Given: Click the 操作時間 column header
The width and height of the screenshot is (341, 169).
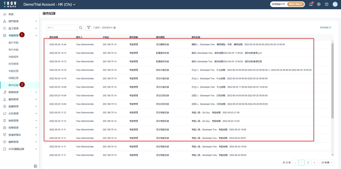Looking at the screenshot, I should pyautogui.click(x=54, y=37).
